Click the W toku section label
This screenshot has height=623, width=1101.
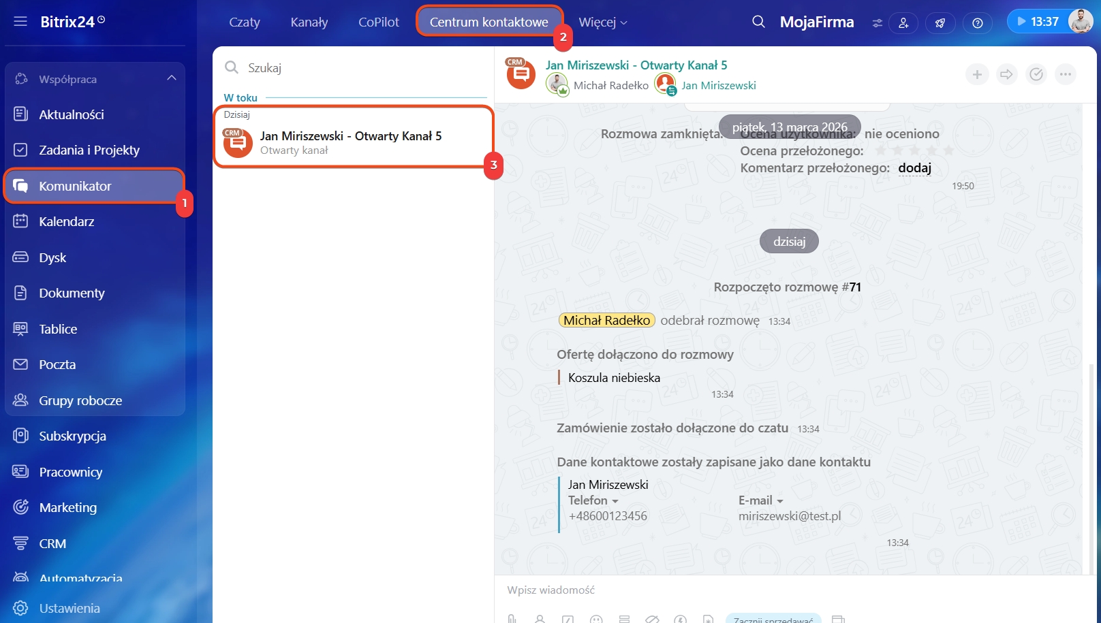tap(241, 98)
